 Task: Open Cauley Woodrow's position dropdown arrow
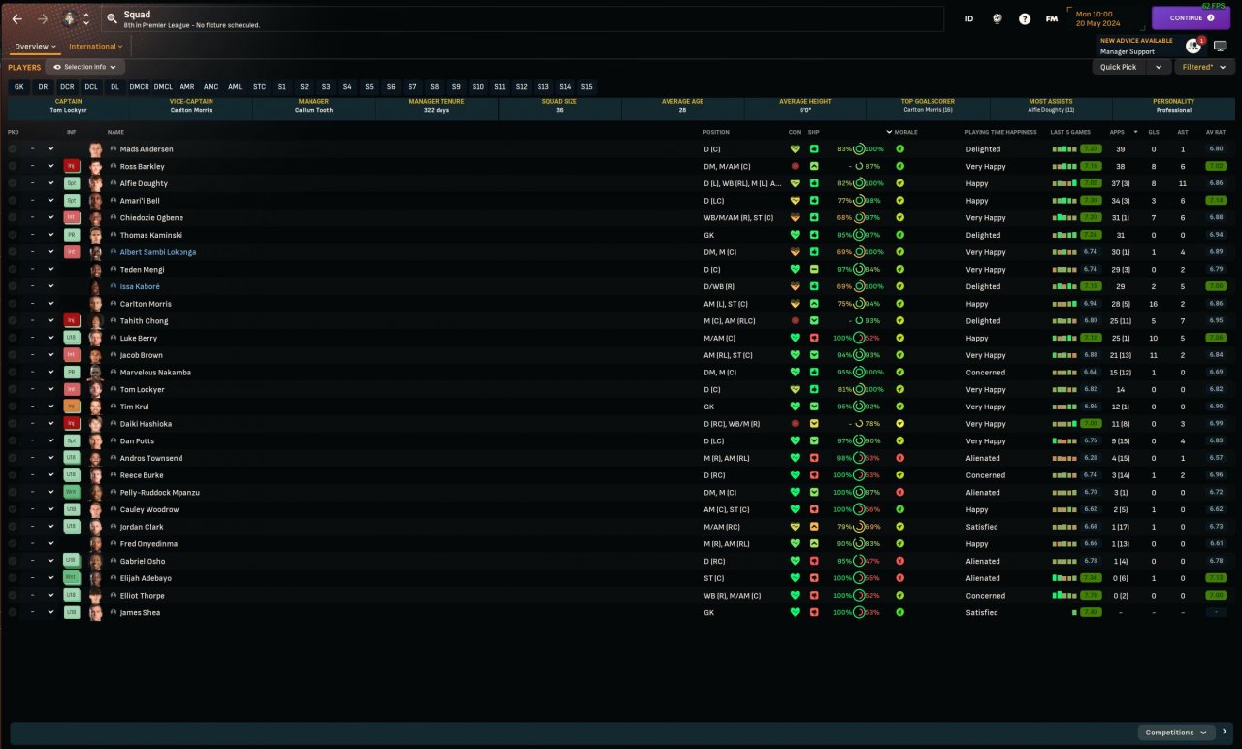click(50, 509)
